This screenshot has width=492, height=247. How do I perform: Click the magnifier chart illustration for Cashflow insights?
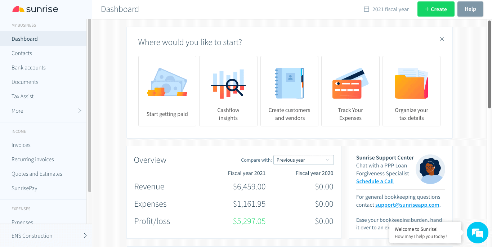(x=228, y=84)
